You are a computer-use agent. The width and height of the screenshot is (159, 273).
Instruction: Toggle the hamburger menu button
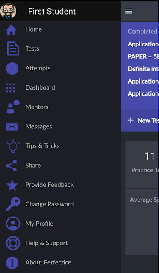pyautogui.click(x=129, y=11)
